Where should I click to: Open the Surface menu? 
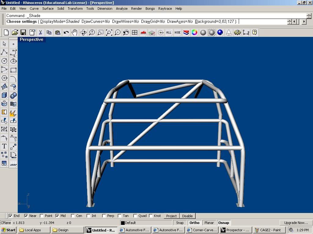coord(48,9)
